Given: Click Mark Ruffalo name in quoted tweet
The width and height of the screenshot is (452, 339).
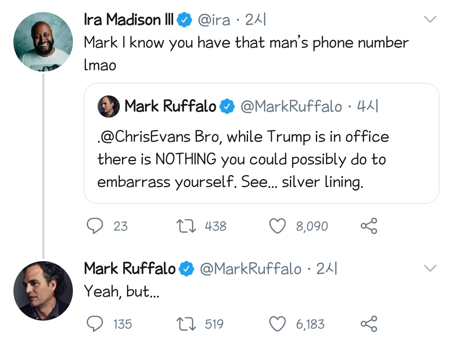Looking at the screenshot, I should [170, 107].
